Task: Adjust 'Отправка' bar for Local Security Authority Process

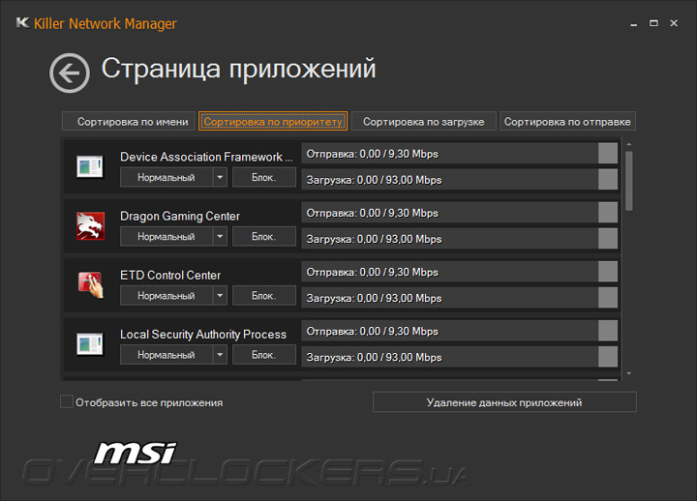Action: tap(460, 331)
